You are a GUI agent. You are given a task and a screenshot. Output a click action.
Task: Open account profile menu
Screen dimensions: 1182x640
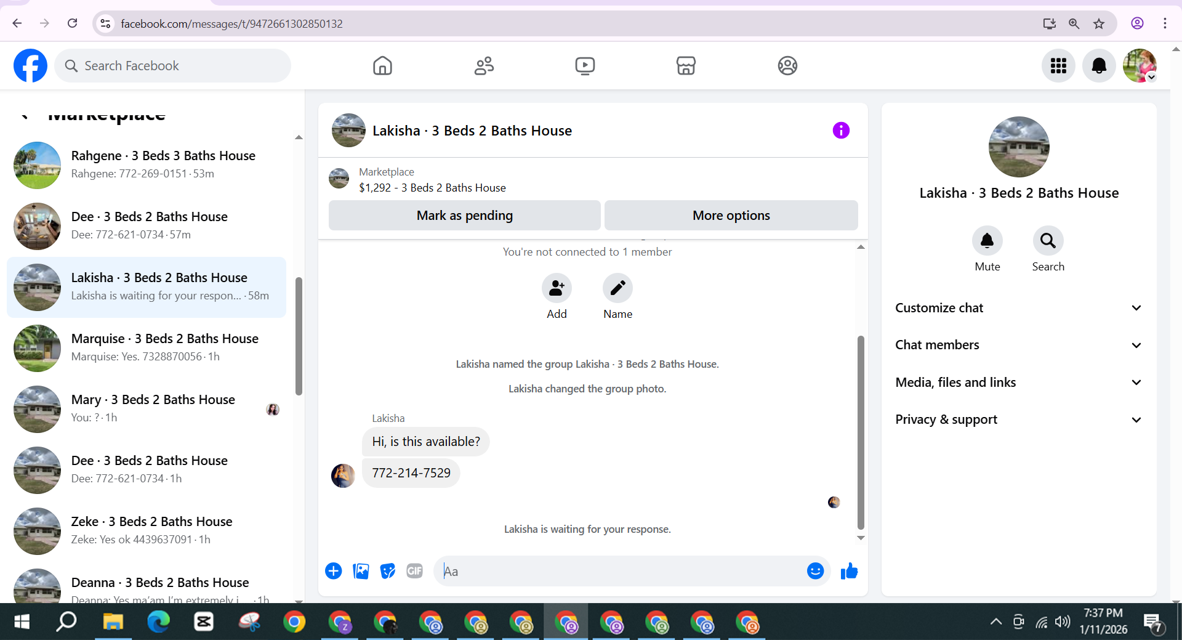(1140, 65)
